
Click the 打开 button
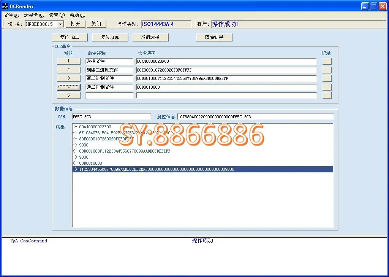click(76, 24)
